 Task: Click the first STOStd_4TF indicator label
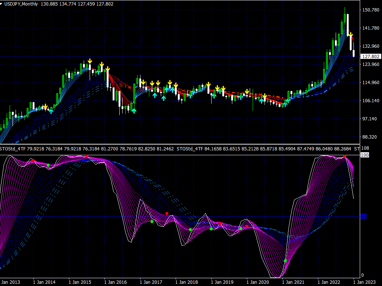tap(13, 149)
